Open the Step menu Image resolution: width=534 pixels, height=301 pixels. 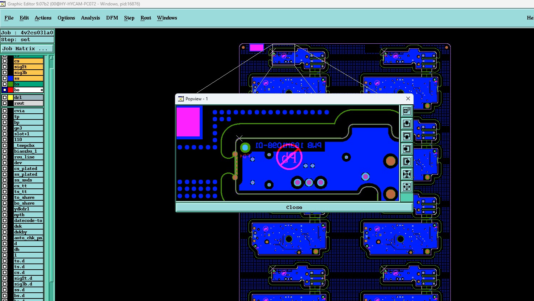pyautogui.click(x=129, y=18)
